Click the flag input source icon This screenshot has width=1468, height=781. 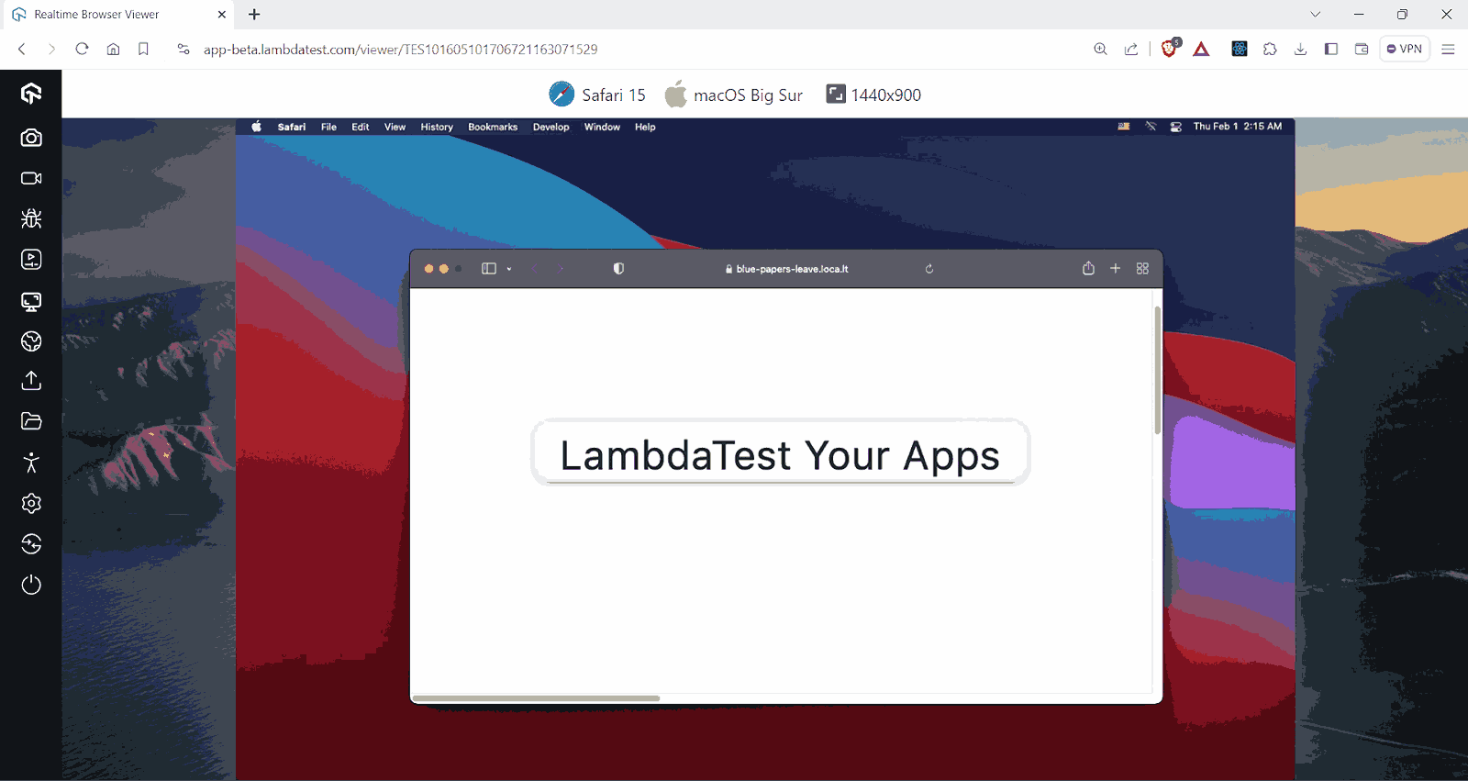[1124, 127]
